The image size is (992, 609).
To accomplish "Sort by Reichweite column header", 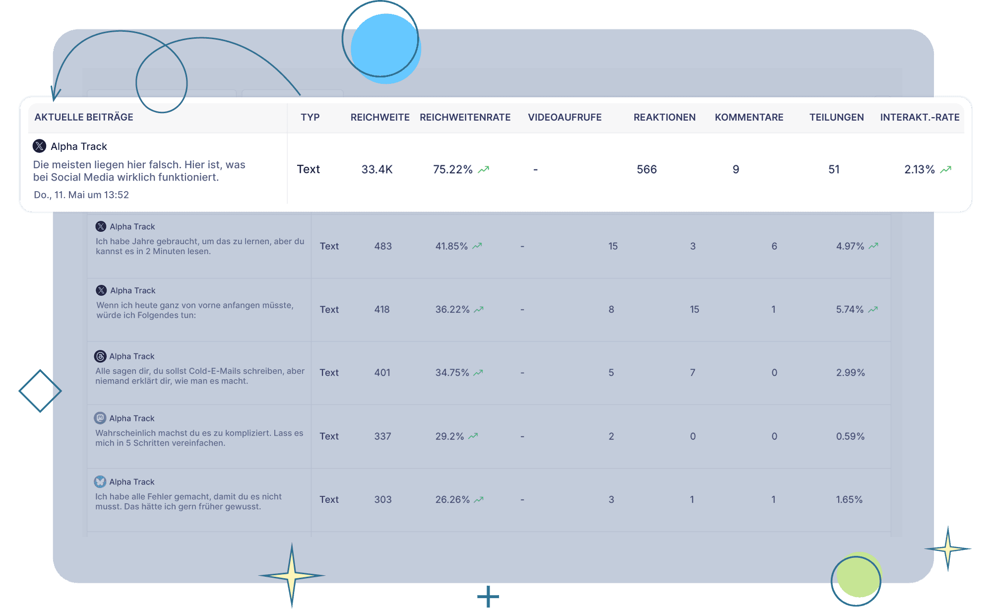I will [x=380, y=117].
